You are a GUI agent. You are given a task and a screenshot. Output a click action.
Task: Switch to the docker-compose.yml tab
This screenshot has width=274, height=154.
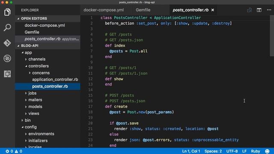click(x=104, y=10)
